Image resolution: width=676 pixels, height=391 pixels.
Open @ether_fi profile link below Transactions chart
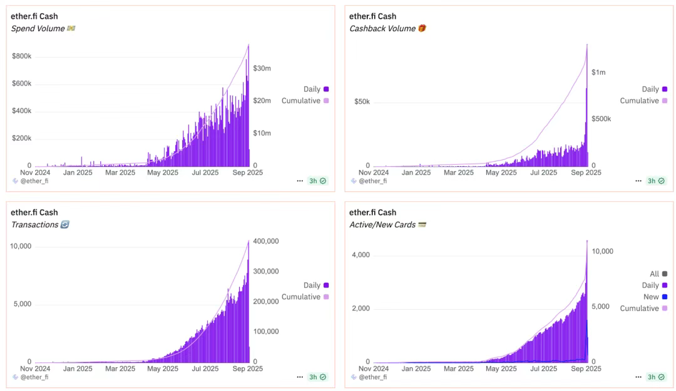[34, 377]
